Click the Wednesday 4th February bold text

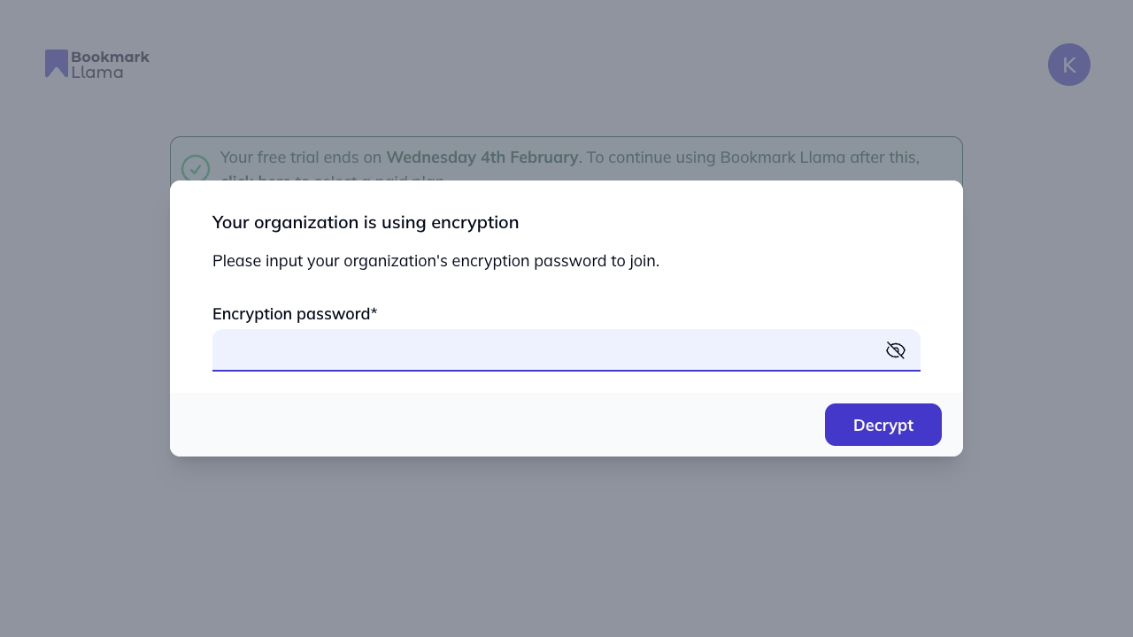(x=482, y=157)
